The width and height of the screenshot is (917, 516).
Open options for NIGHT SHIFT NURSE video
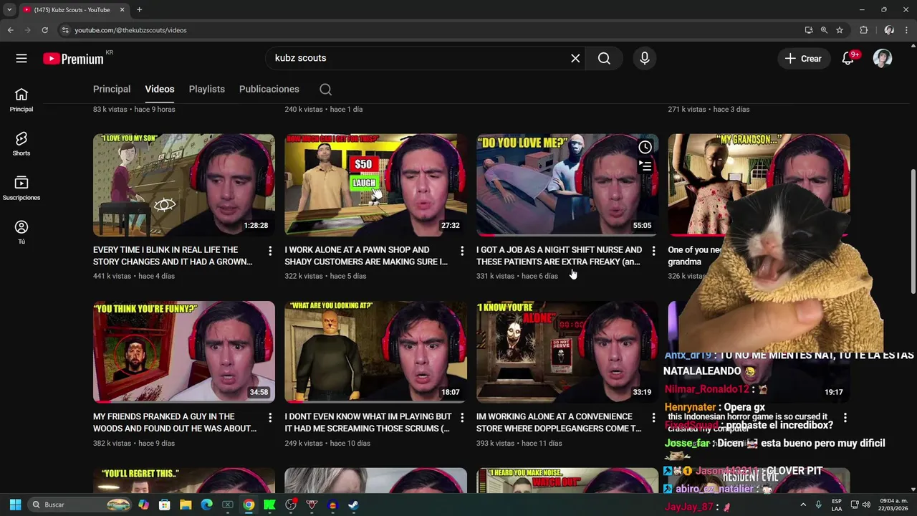(653, 250)
